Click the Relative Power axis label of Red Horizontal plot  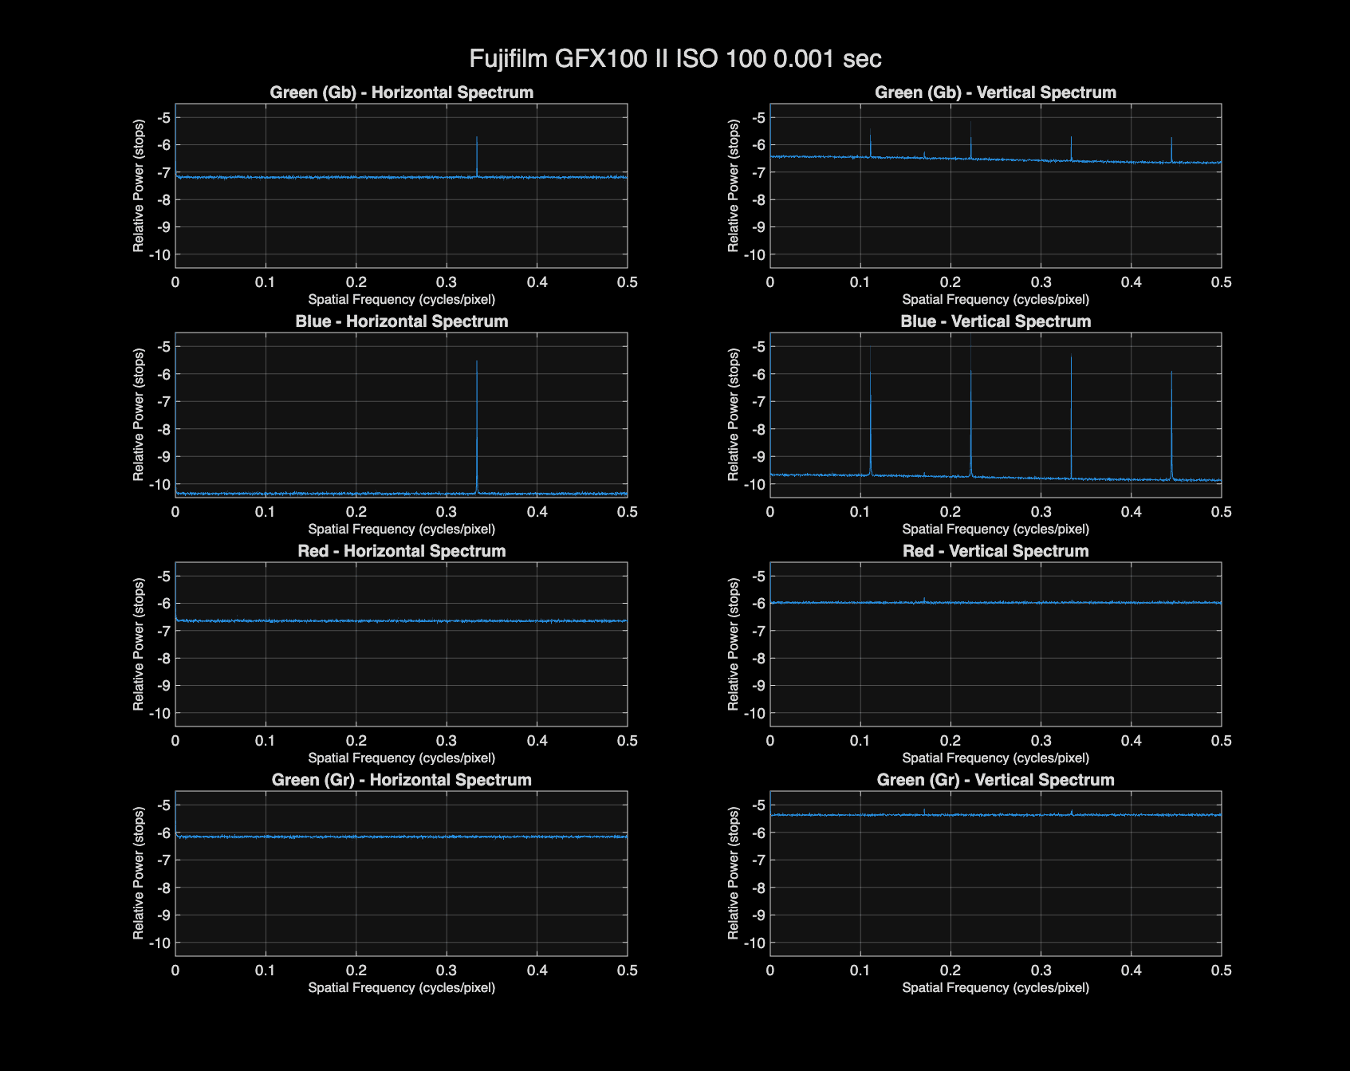139,644
